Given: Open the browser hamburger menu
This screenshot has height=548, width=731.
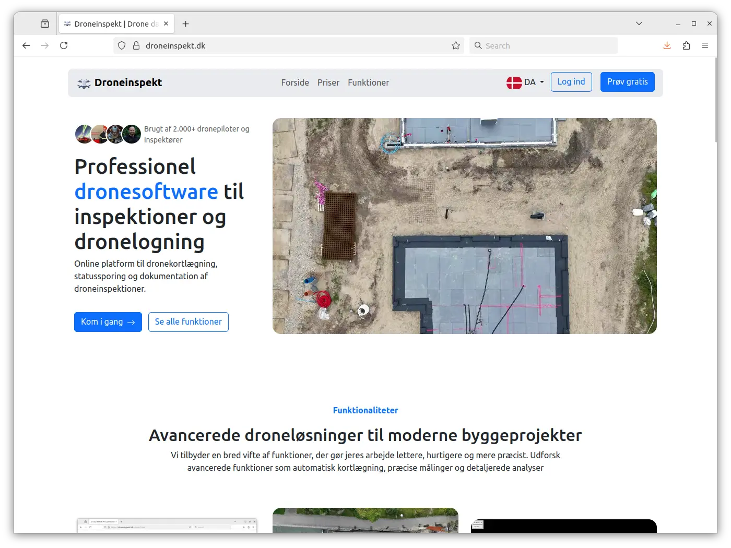Looking at the screenshot, I should point(705,45).
